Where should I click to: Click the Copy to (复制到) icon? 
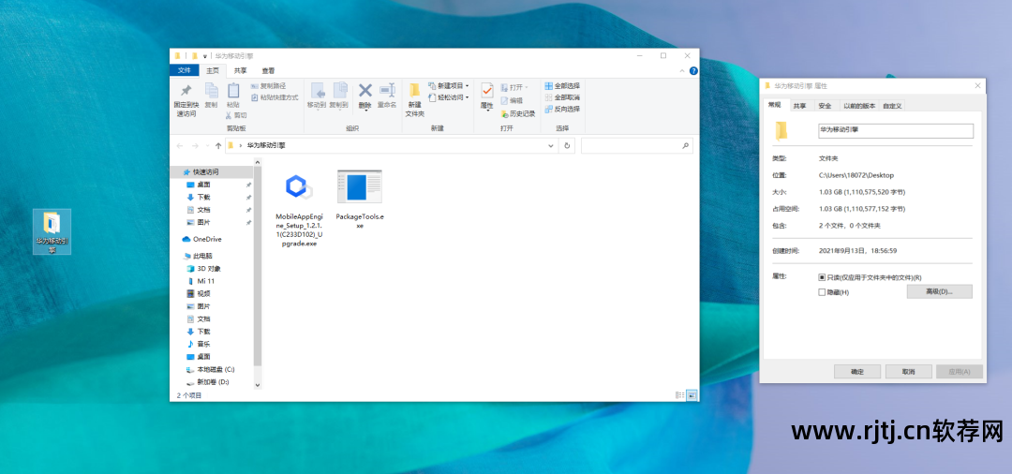point(339,91)
